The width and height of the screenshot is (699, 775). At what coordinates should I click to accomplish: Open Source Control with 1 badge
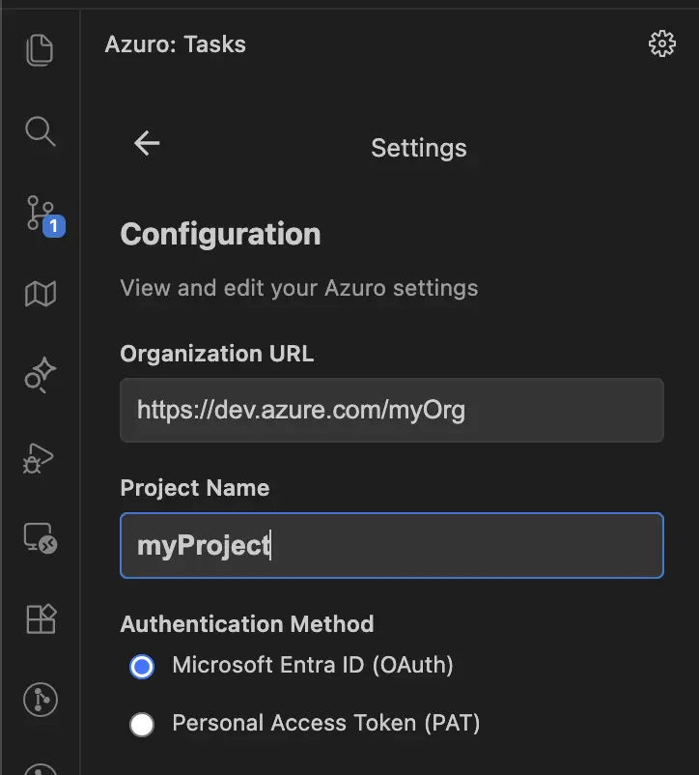44,215
